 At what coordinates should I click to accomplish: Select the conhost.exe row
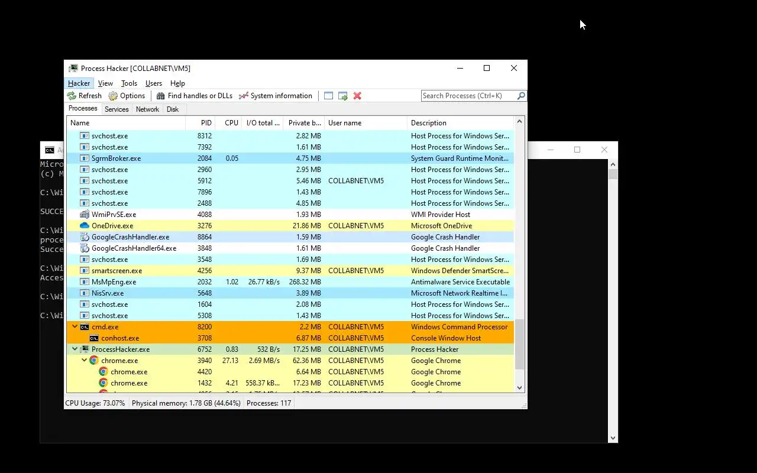coord(290,338)
